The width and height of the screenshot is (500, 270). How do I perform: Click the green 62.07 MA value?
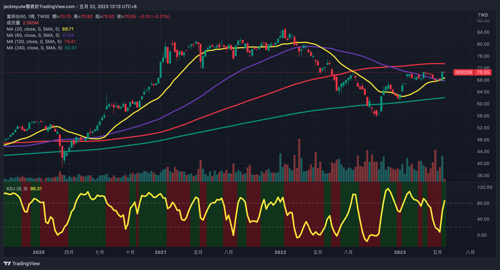click(71, 48)
